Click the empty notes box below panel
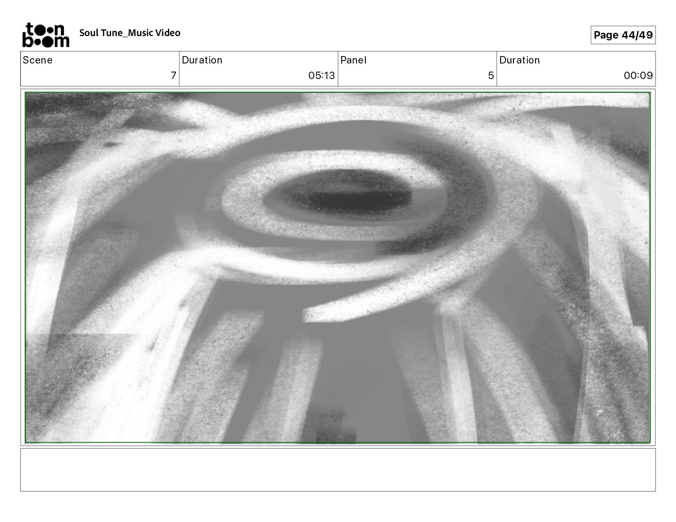 (338, 470)
